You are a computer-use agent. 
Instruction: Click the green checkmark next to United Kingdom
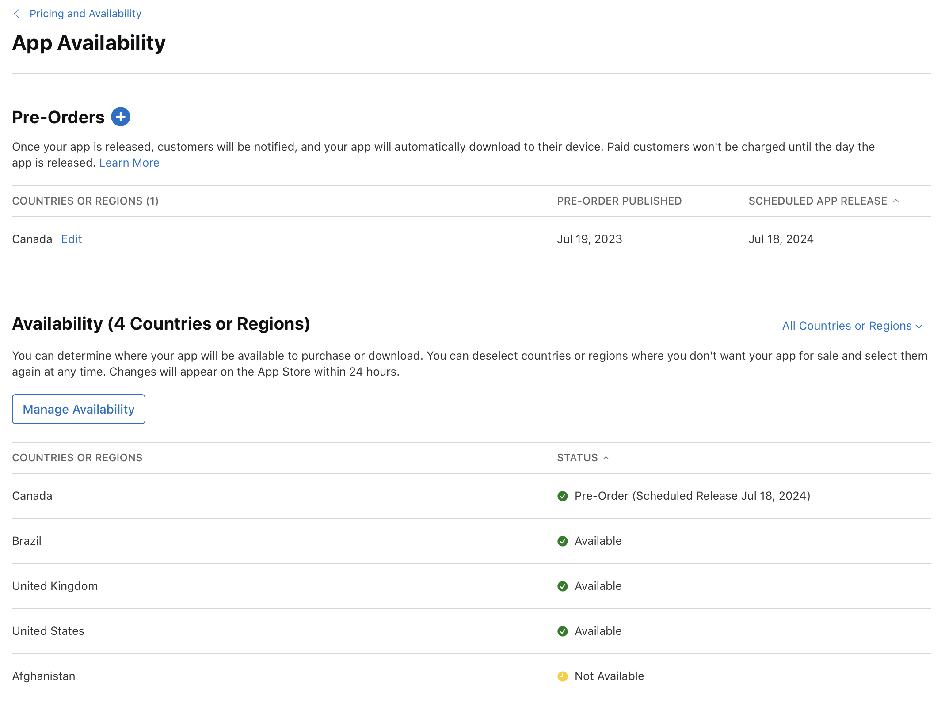[563, 586]
